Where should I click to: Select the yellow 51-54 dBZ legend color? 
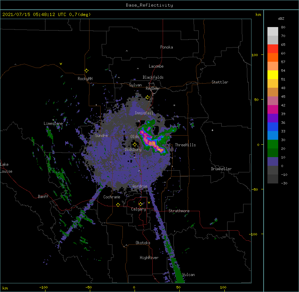[273, 75]
